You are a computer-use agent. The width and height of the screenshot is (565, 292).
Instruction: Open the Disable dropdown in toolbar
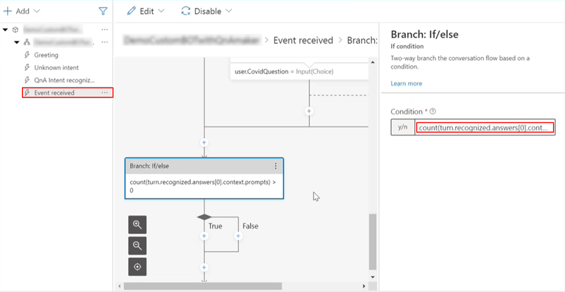point(206,11)
